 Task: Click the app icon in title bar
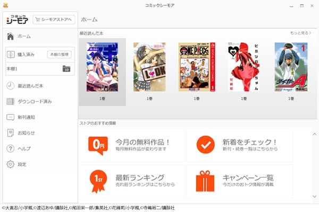[x=5, y=5]
